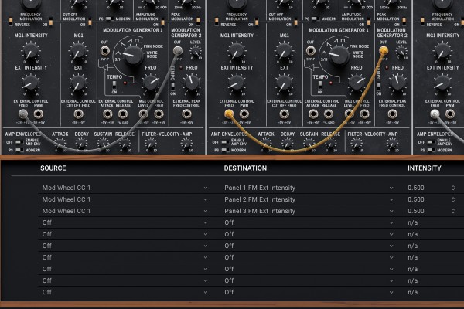Click the yellow-cabled Modulation Generator 2 OUT jack

click(x=383, y=50)
